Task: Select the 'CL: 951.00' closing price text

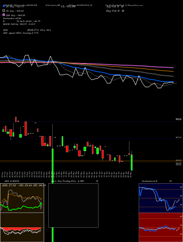Action: [68, 7]
